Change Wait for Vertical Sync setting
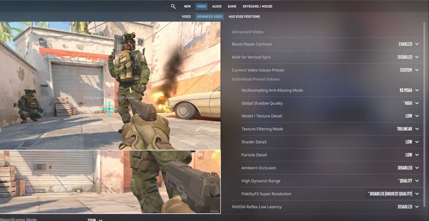429x221 pixels. click(409, 57)
